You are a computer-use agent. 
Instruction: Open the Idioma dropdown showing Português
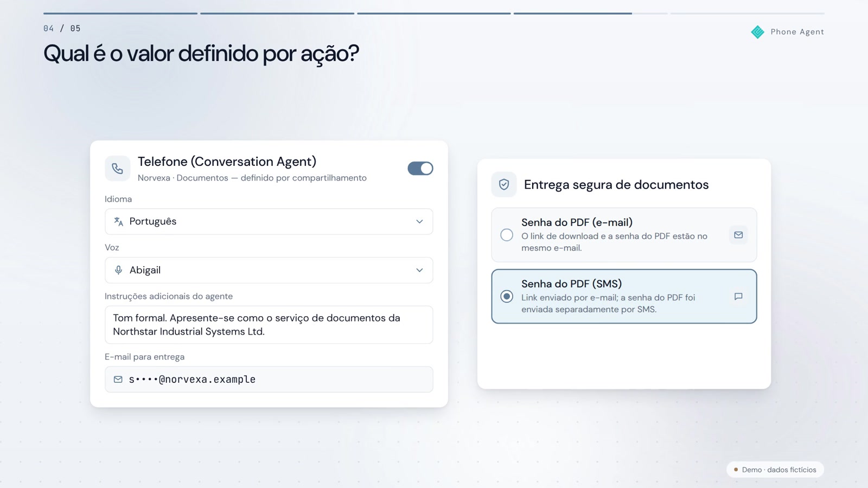click(269, 221)
